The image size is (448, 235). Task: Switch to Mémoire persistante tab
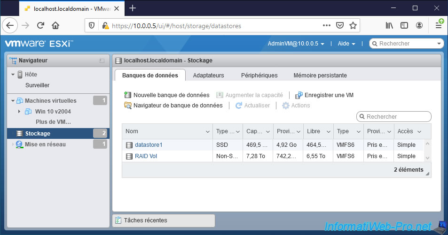click(320, 76)
